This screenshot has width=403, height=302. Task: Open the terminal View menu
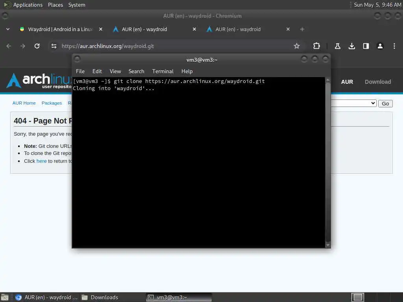[115, 71]
